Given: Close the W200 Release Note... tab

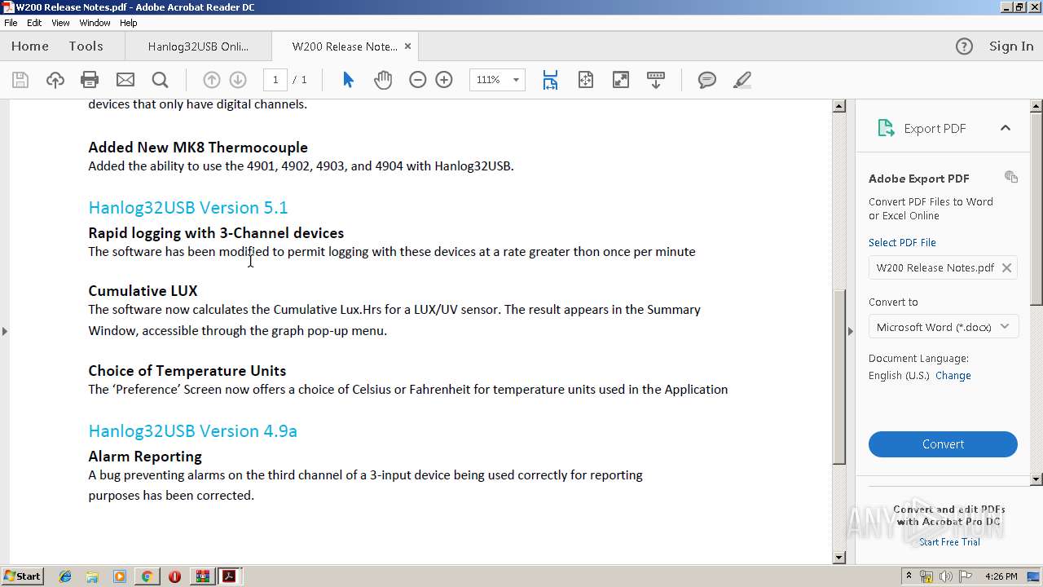Looking at the screenshot, I should (x=408, y=46).
